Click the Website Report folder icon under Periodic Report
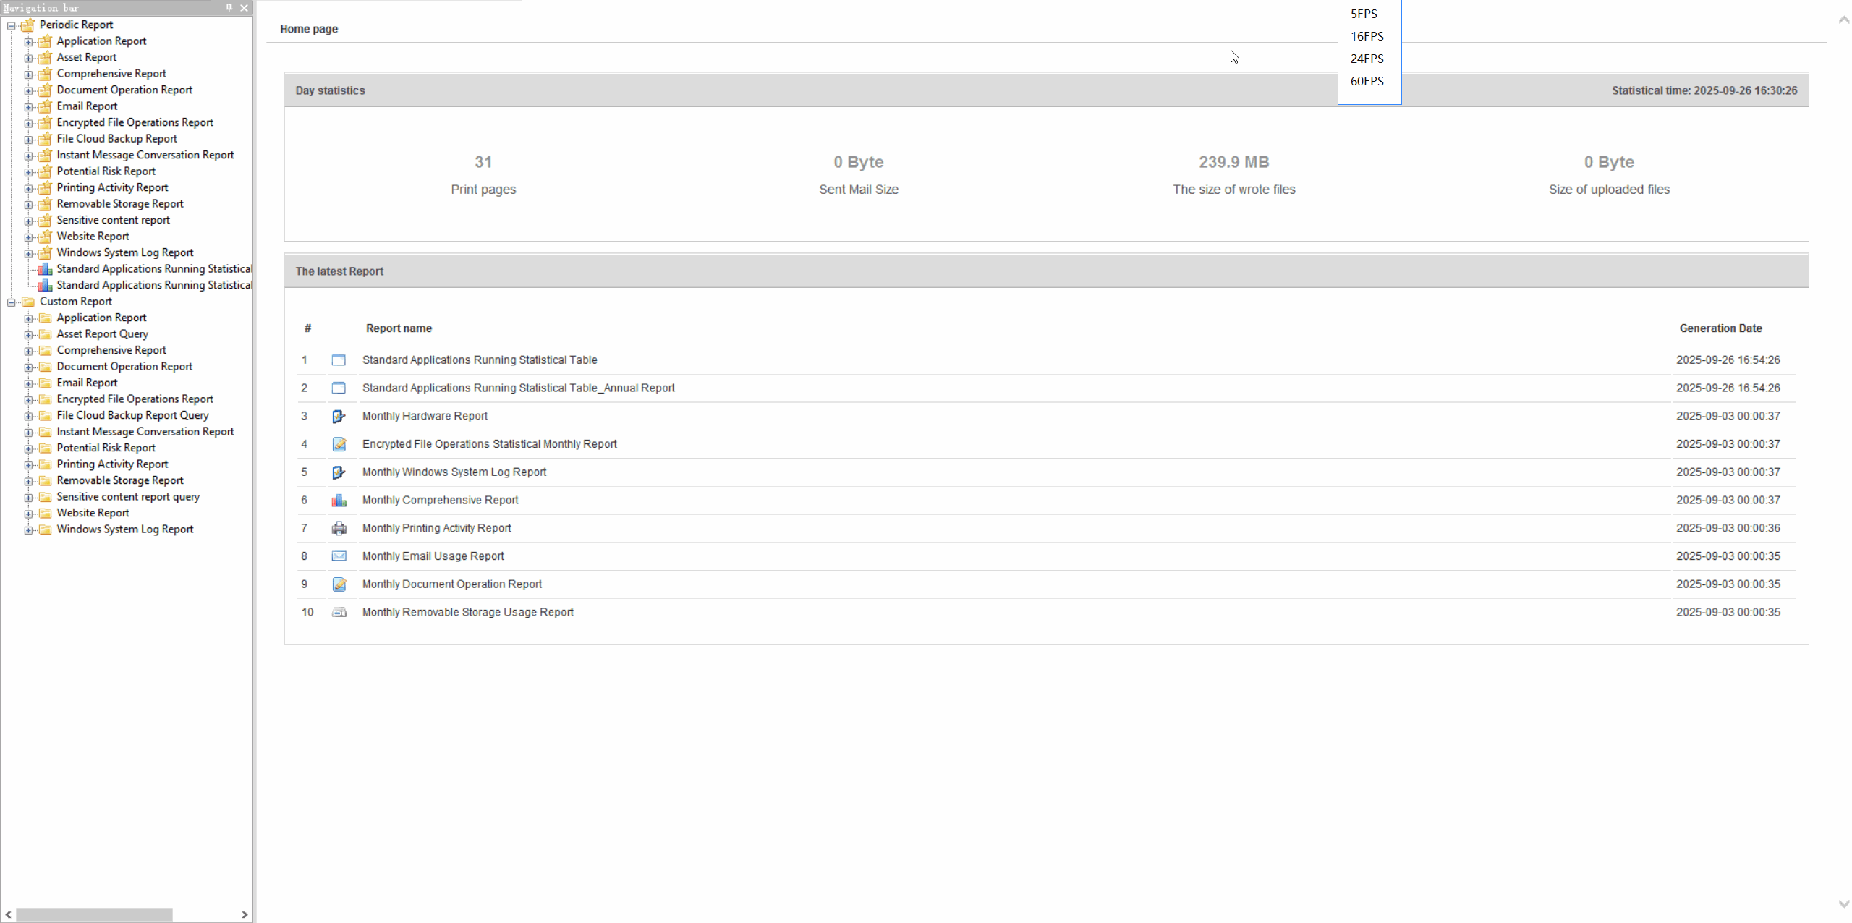 point(44,236)
